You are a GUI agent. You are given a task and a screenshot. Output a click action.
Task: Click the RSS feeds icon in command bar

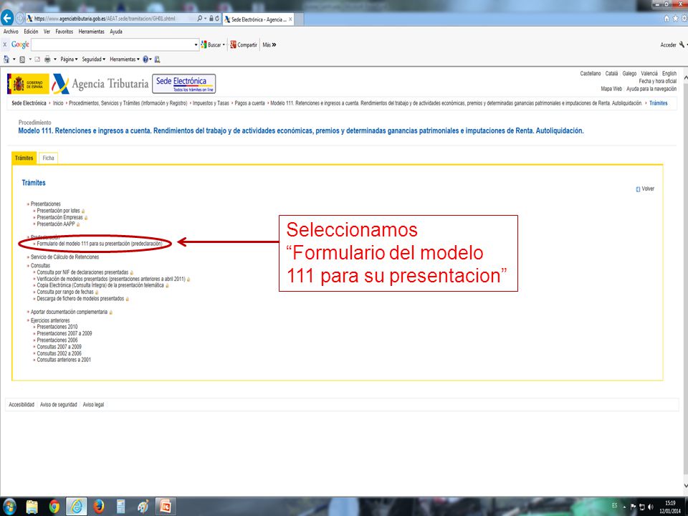22,59
